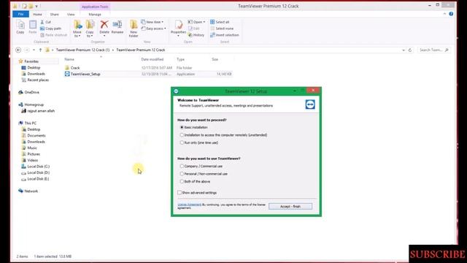This screenshot has width=467, height=263.
Task: Open Recent places under Favorites
Action: point(38,80)
